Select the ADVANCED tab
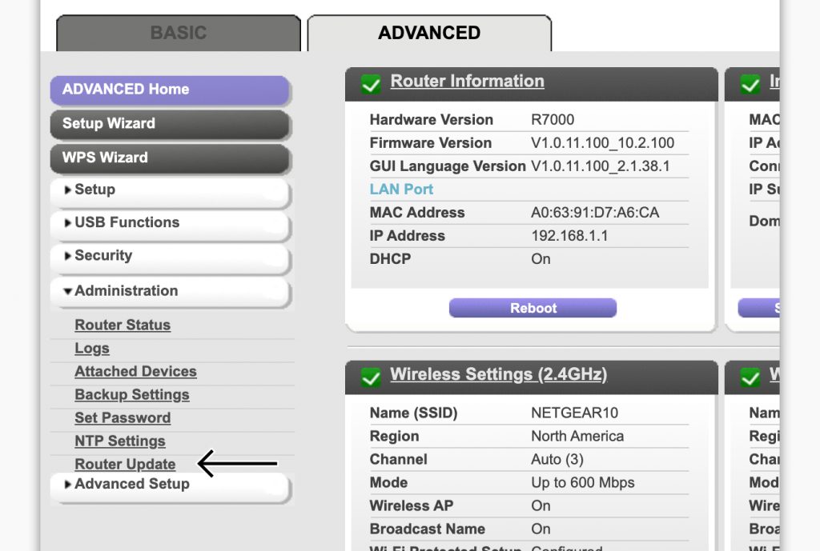 tap(429, 33)
